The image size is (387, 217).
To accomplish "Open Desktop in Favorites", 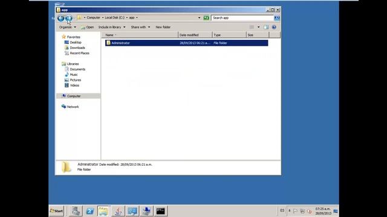I will point(76,42).
